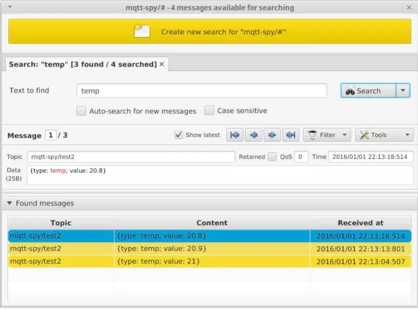Toggle the Retained checkbox
The image size is (418, 309).
(272, 156)
